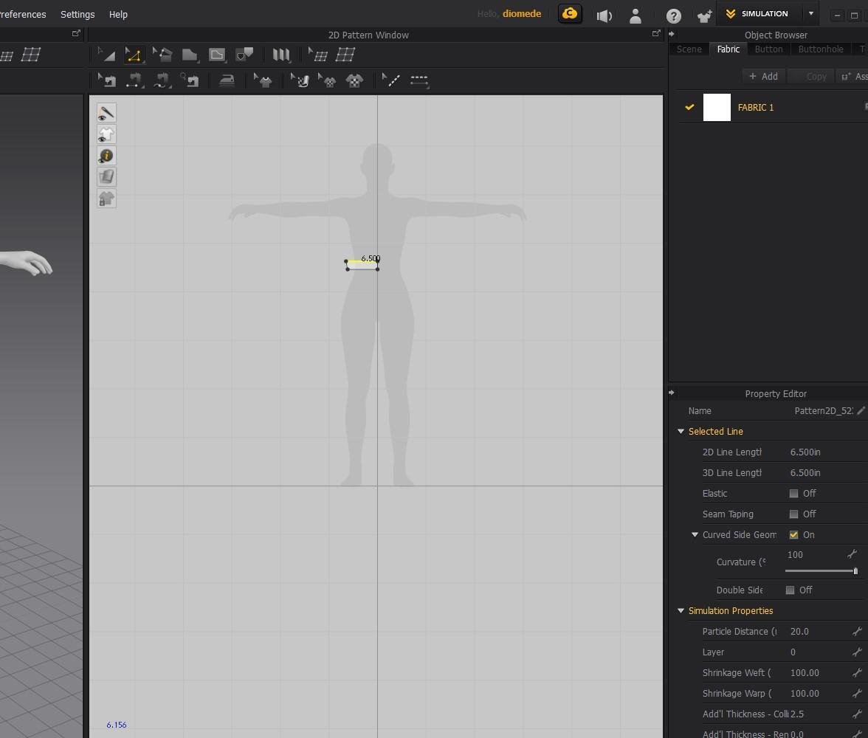The image size is (868, 738).
Task: Collapse the Selected Line section
Action: pyautogui.click(x=681, y=432)
